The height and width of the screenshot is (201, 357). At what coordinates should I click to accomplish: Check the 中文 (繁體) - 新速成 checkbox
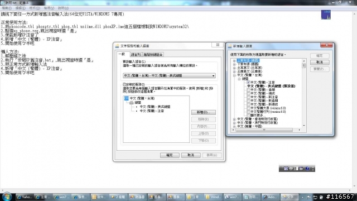[x=248, y=104]
